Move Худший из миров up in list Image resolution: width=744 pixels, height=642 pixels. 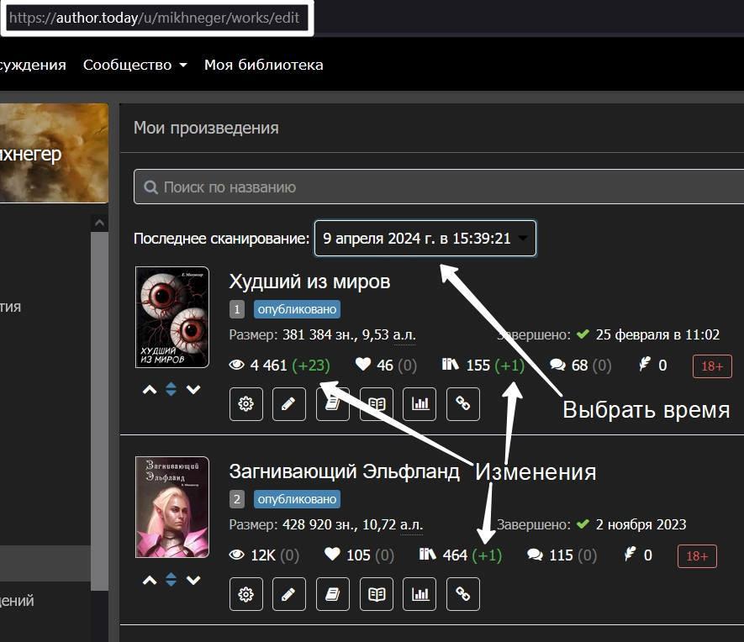click(150, 390)
